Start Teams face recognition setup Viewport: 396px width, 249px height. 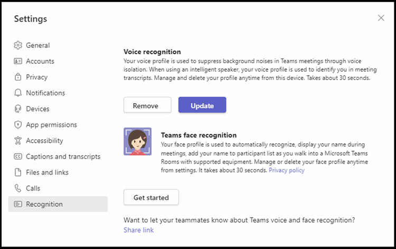coord(152,197)
